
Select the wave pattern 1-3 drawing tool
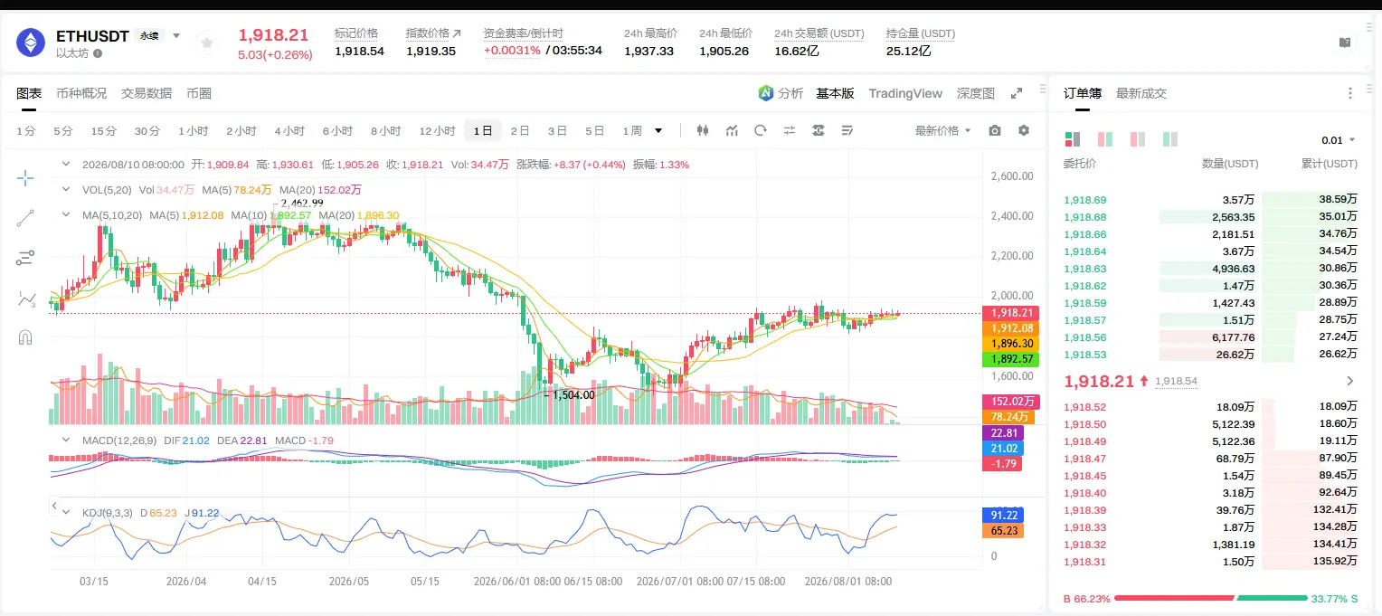(x=25, y=299)
